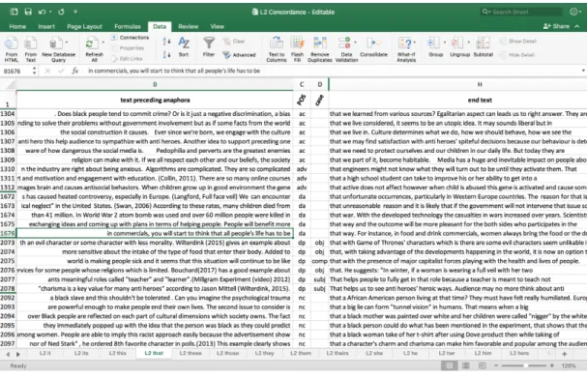This screenshot has width=587, height=378.
Task: Expand the Data Validation dropdown arrow
Action: 355,43
